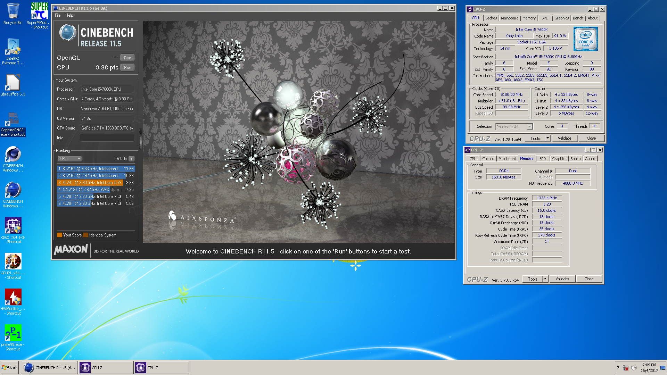The image size is (667, 375).
Task: Click the empty Info input field
Action: pos(107,138)
